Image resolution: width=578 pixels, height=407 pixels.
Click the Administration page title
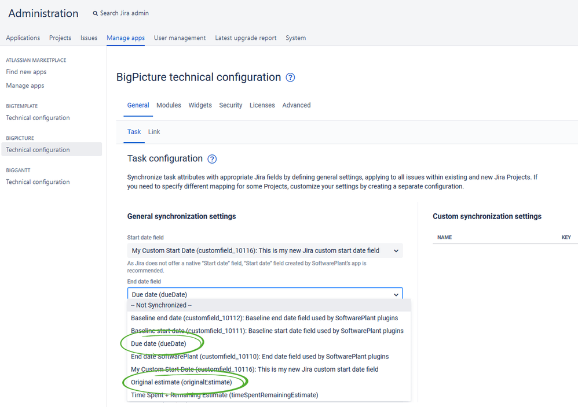[x=43, y=13]
